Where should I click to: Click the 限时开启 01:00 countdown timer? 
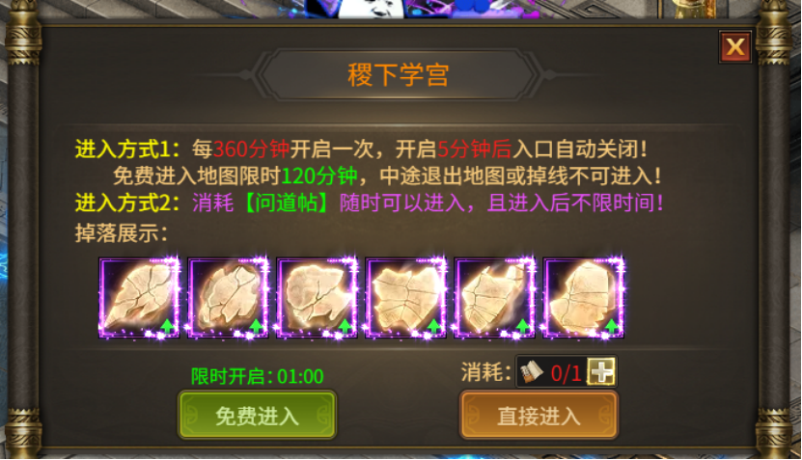tap(258, 377)
